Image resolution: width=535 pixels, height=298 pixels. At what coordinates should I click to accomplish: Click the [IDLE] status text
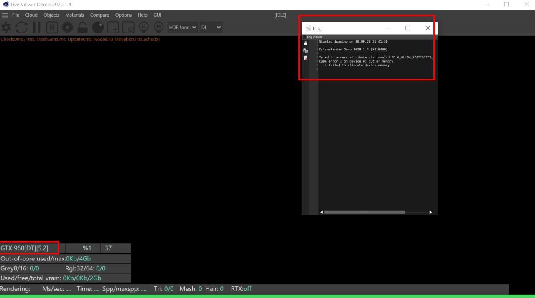click(x=280, y=15)
